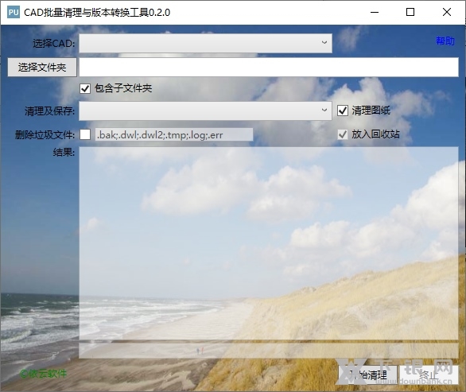Click the 终止 stop button
466x392 pixels.
tap(429, 375)
